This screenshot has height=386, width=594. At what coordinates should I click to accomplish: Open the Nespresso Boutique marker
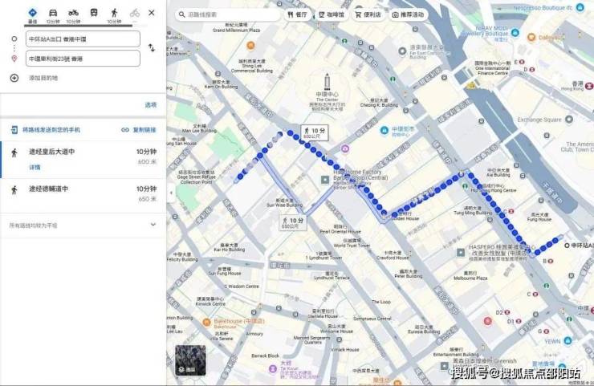point(580,7)
